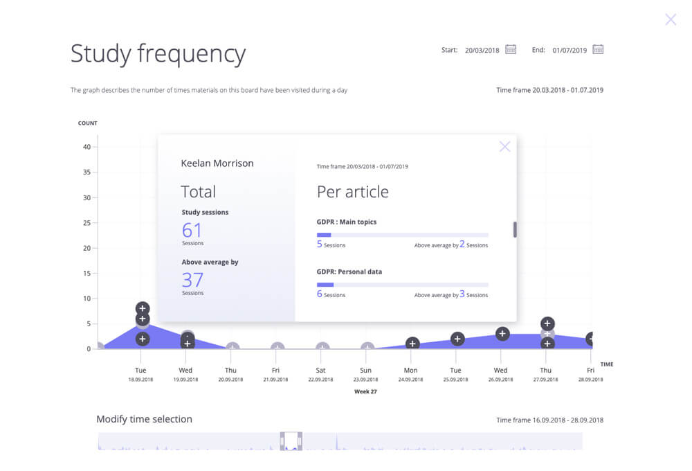Screen dimensions: 692x471
Task: Click the 'Above average by 2 Sessions' text
Action: pos(451,245)
